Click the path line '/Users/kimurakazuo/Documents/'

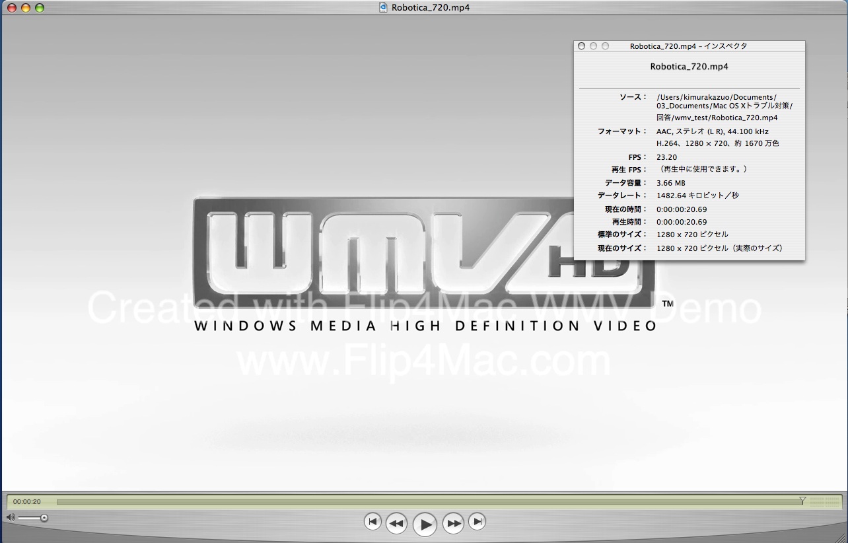(717, 97)
